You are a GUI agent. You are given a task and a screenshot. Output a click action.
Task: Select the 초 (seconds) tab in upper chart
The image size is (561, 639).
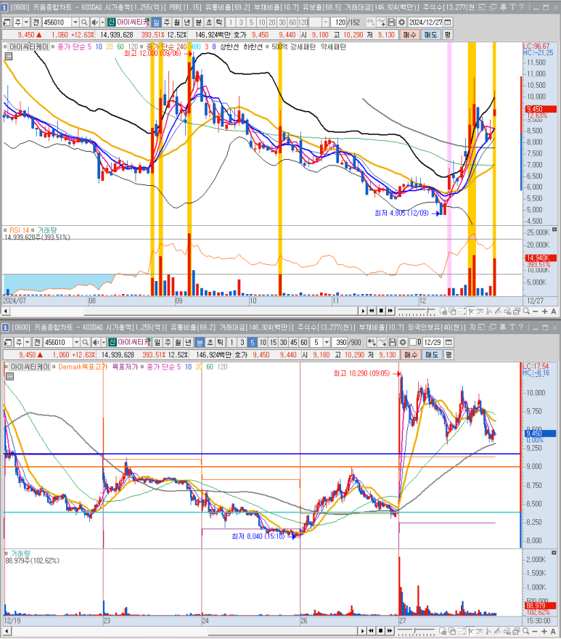click(x=209, y=23)
